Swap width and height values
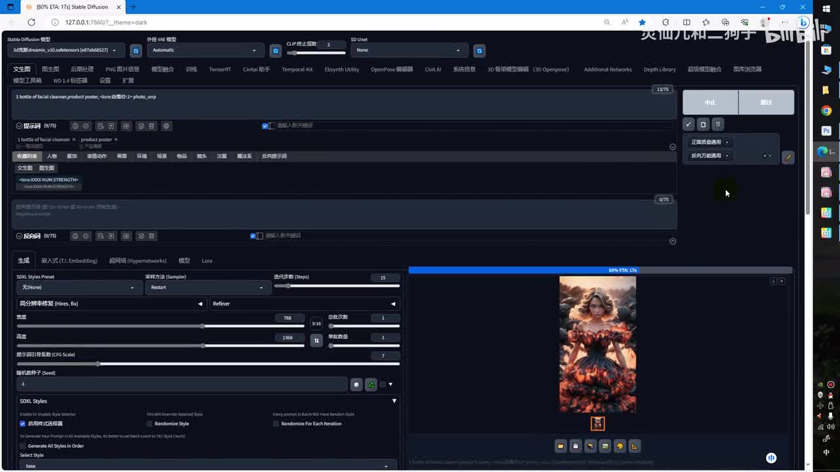This screenshot has height=472, width=840. pyautogui.click(x=316, y=340)
